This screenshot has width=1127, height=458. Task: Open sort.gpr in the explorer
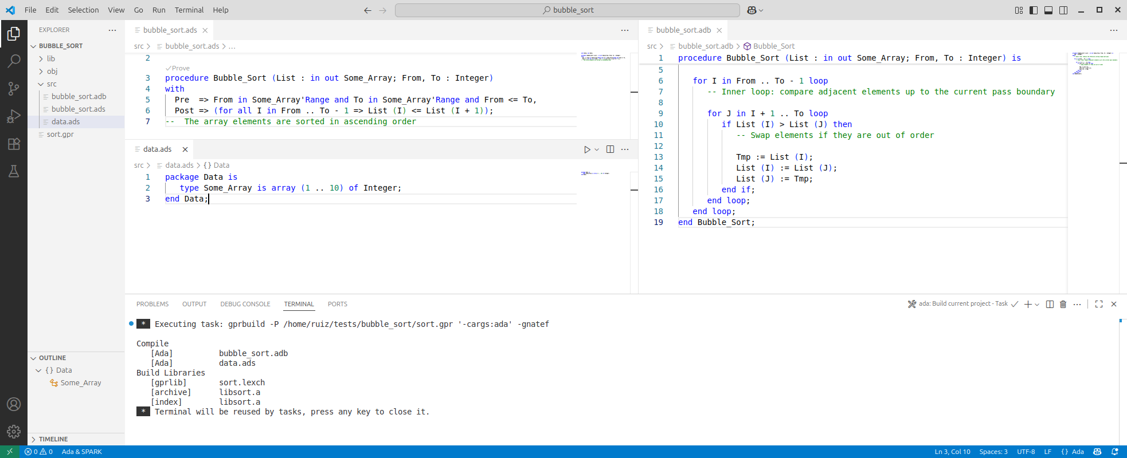point(60,134)
